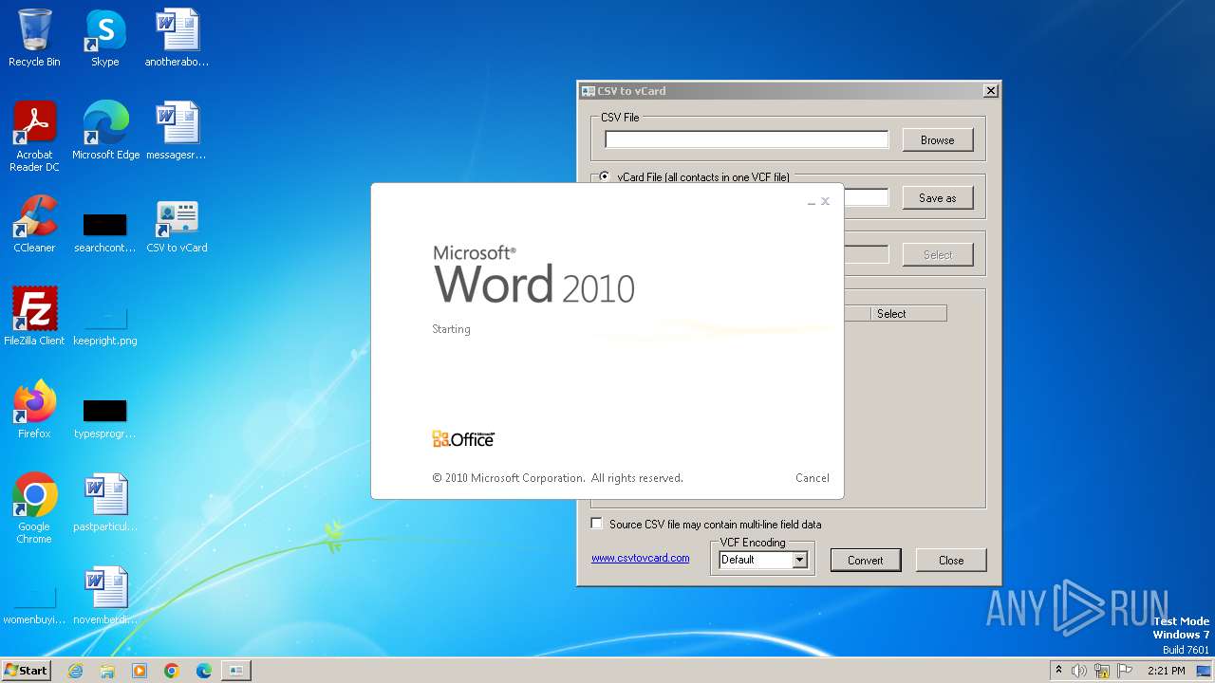Show hidden system tray icons

pyautogui.click(x=1058, y=671)
